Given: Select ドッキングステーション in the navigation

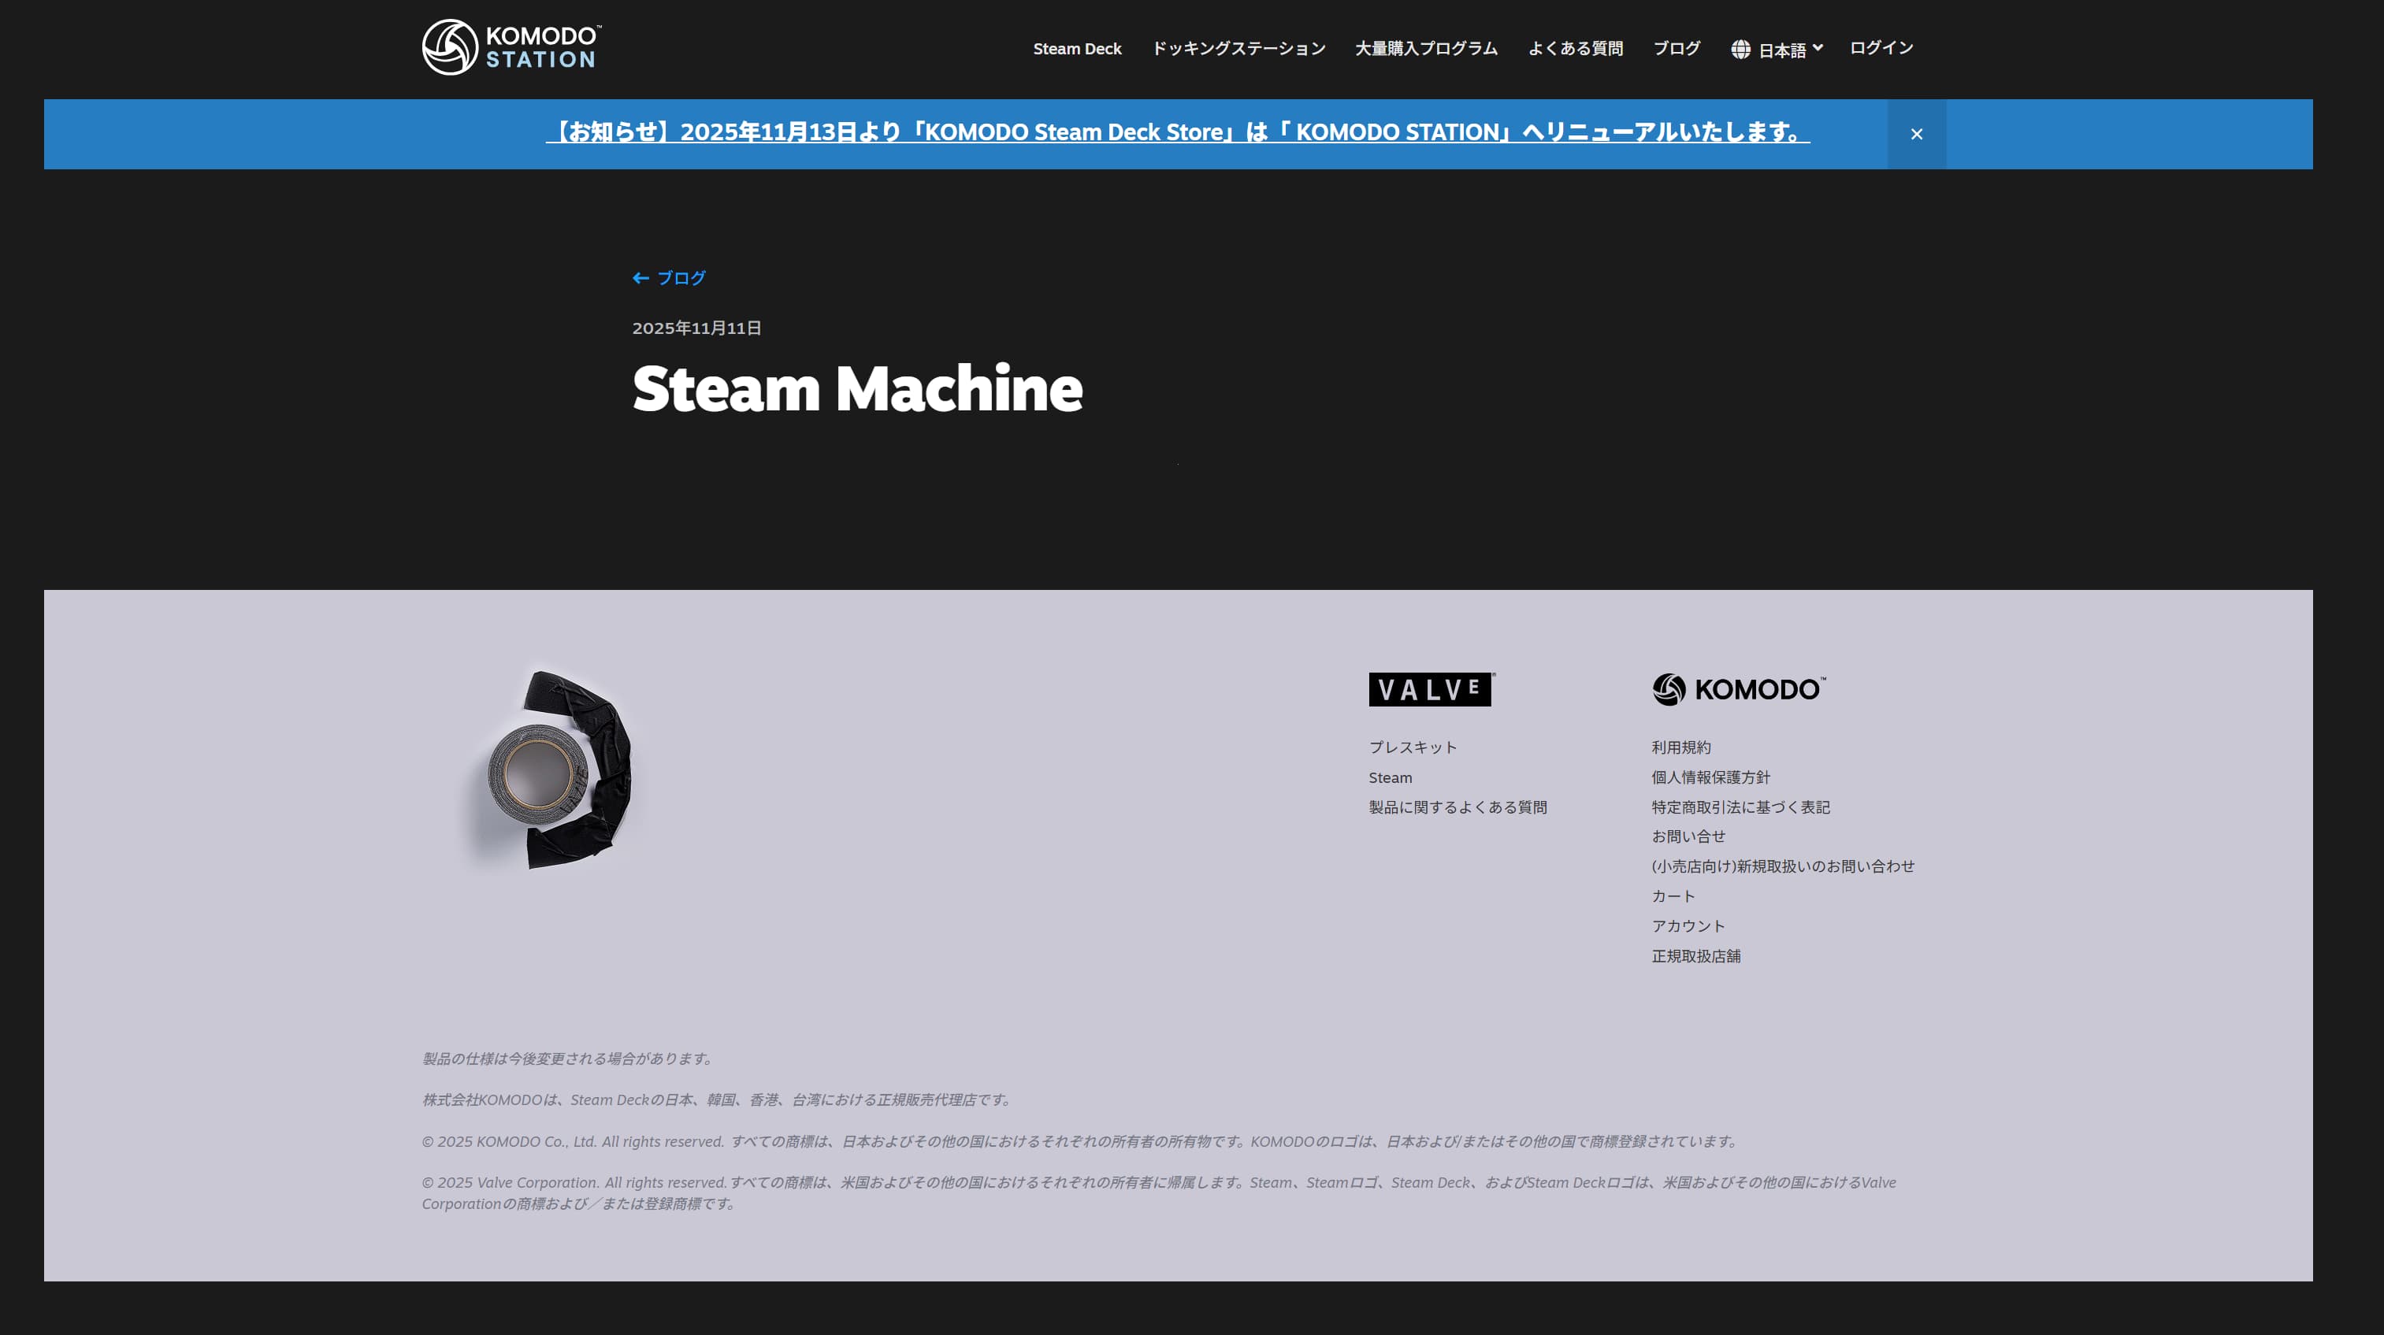Looking at the screenshot, I should pyautogui.click(x=1239, y=48).
